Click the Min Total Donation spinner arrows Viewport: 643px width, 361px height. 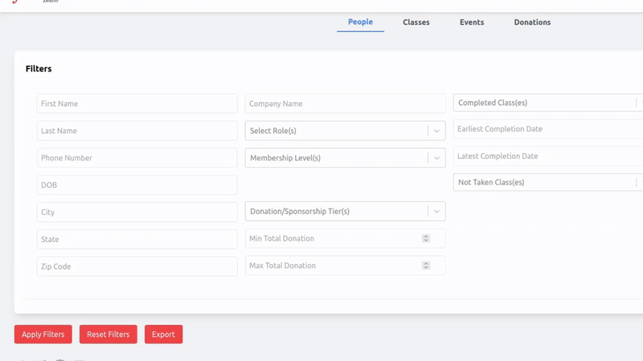coord(426,238)
